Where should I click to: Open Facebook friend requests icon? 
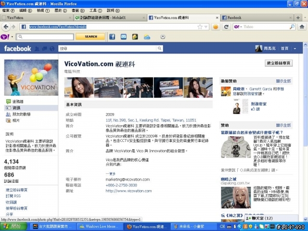tap(37, 49)
